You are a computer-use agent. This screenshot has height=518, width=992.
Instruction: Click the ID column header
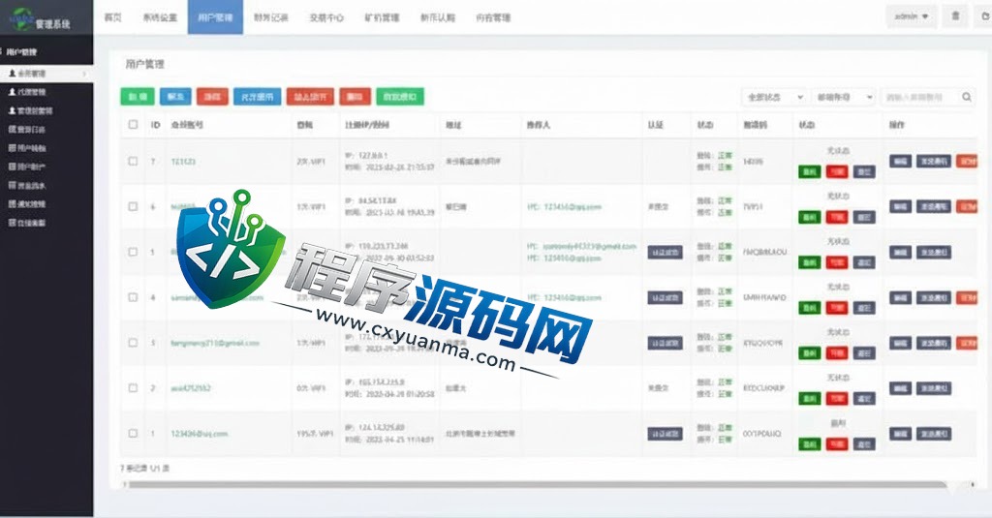(x=155, y=125)
